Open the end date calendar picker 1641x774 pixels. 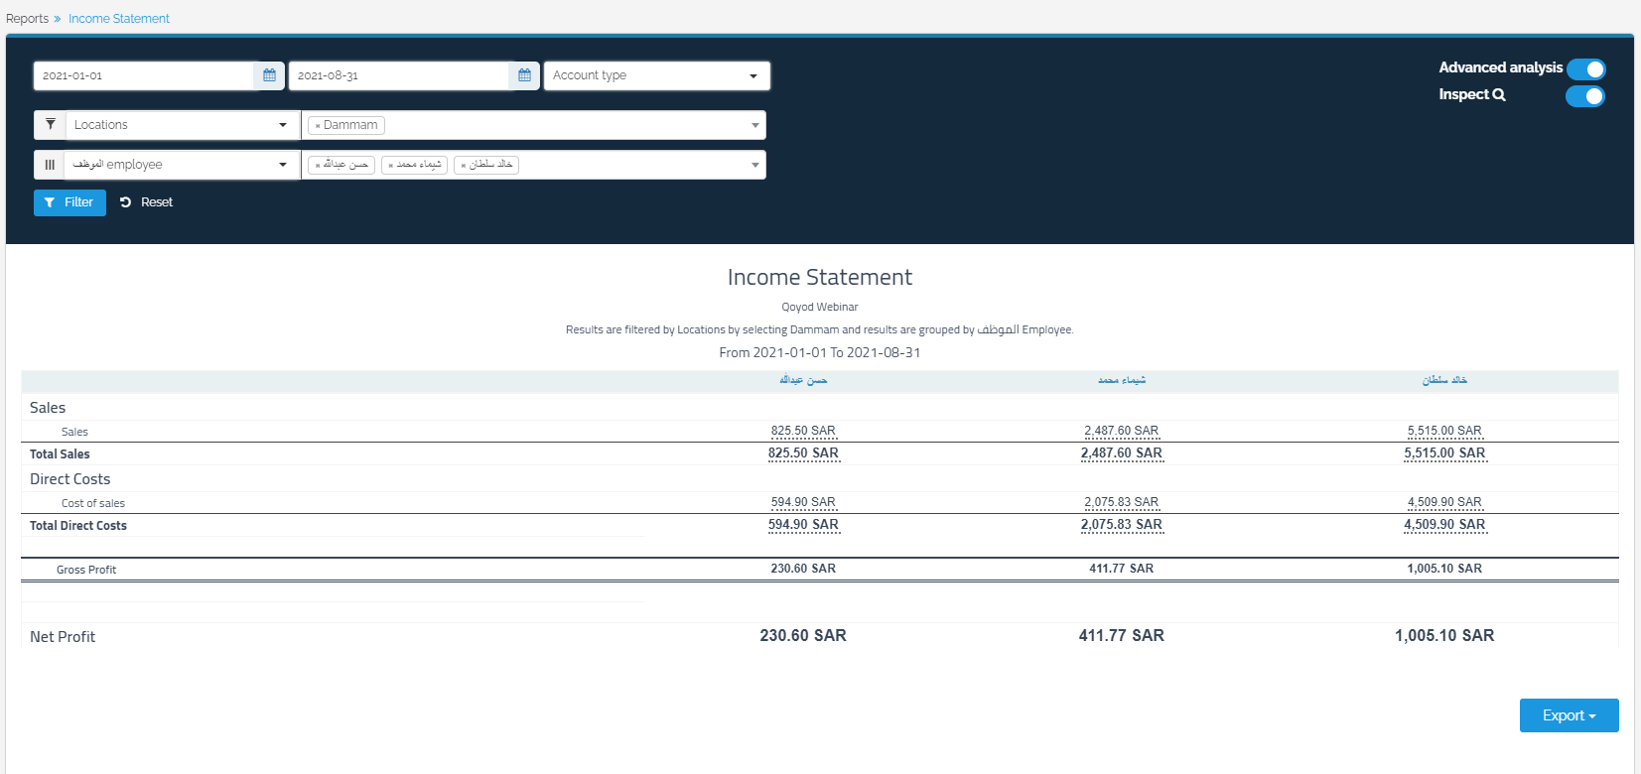tap(524, 75)
